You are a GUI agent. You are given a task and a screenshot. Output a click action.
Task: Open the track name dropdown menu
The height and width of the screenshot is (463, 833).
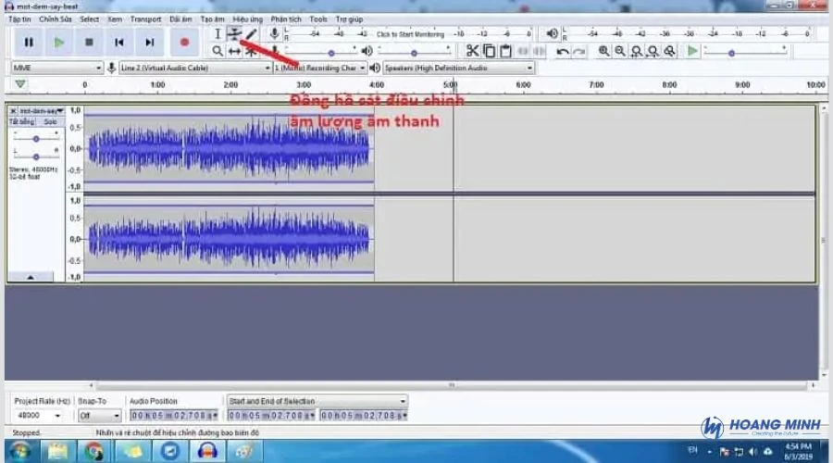[x=42, y=110]
